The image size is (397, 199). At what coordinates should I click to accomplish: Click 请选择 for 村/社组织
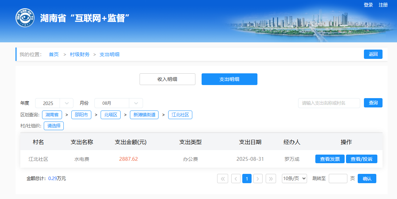point(54,126)
